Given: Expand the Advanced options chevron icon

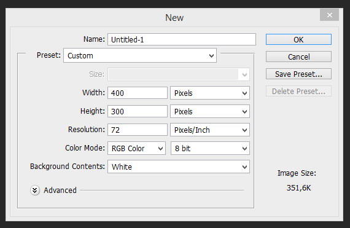Looking at the screenshot, I should tap(35, 191).
